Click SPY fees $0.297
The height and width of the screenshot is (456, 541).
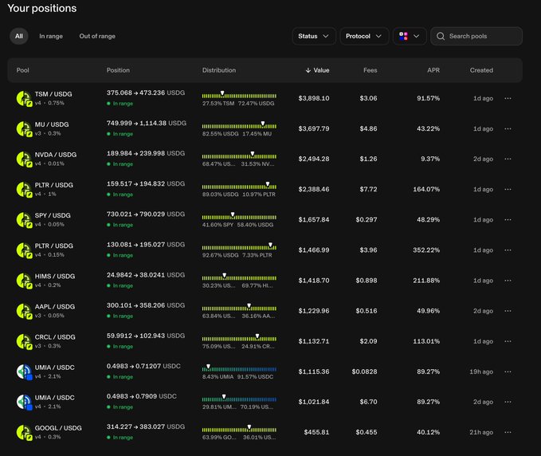[367, 220]
